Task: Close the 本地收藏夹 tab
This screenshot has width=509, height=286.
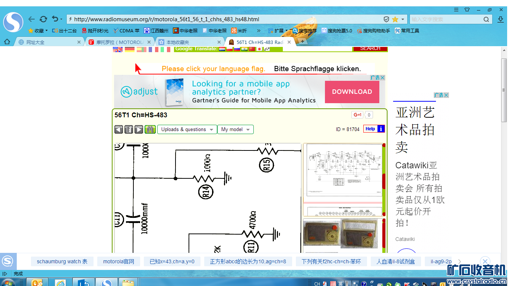Action: (219, 42)
